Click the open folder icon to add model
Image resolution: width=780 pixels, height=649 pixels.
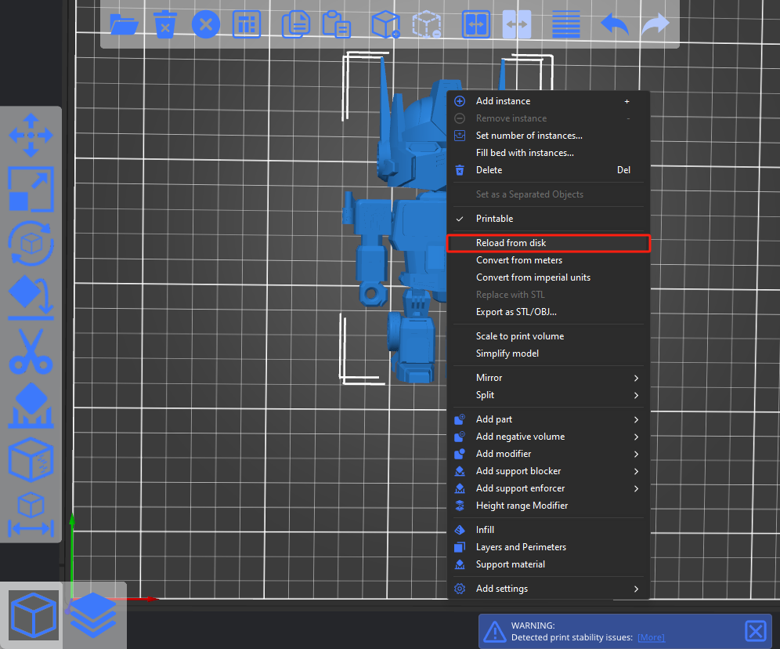(124, 24)
